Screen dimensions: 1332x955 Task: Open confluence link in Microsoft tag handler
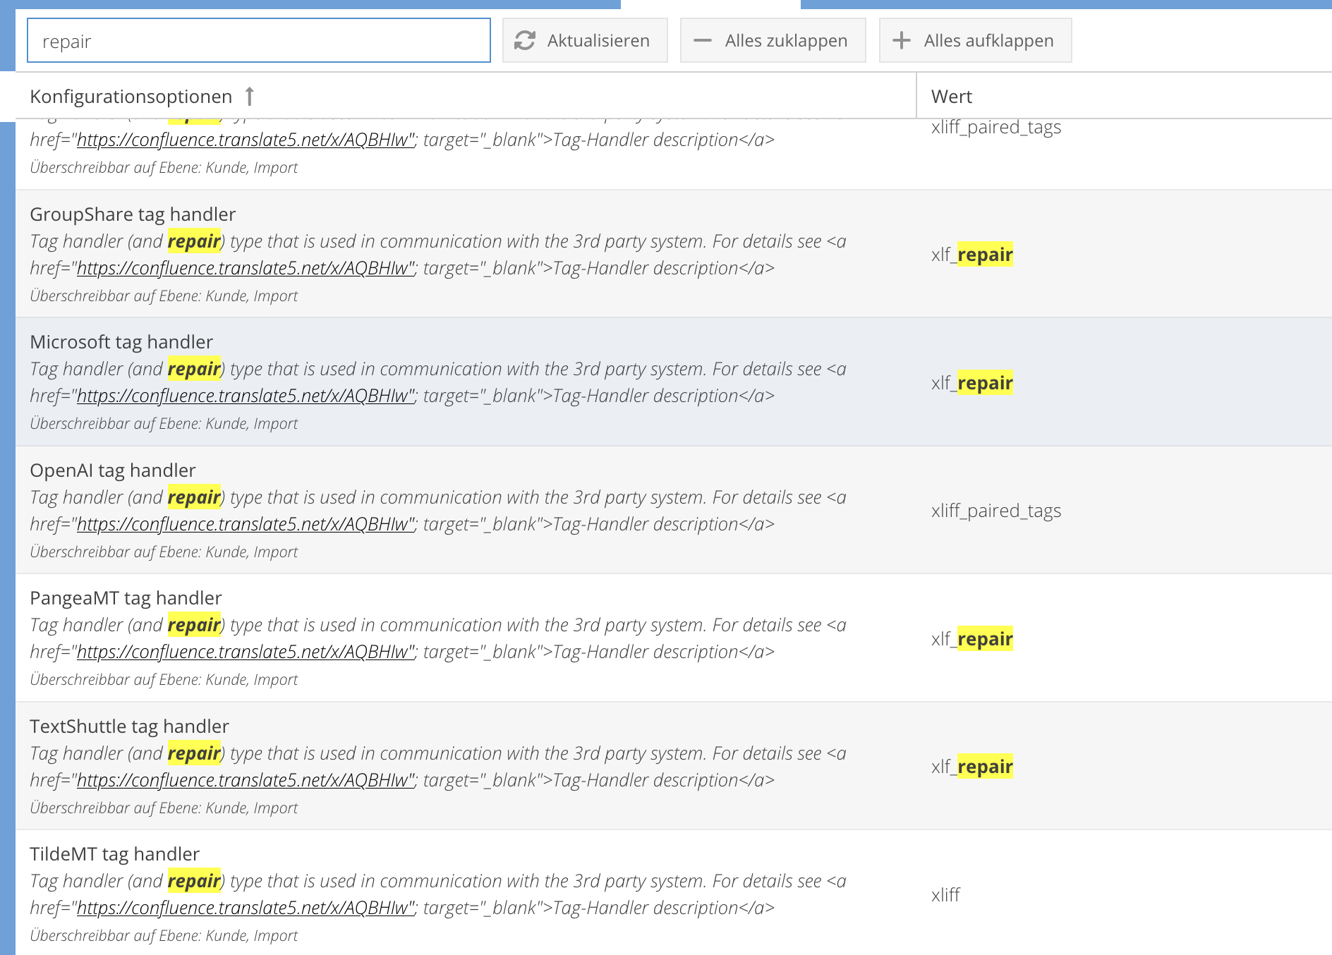(x=245, y=396)
